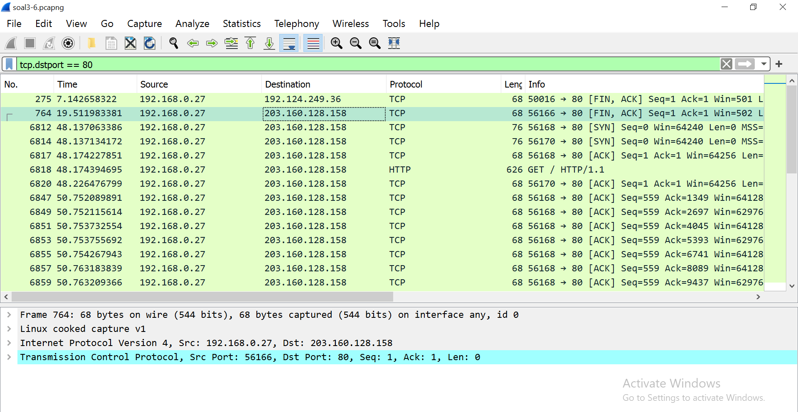Find a packet with the magnifier icon
Screen dimensions: 798x412
coord(174,43)
